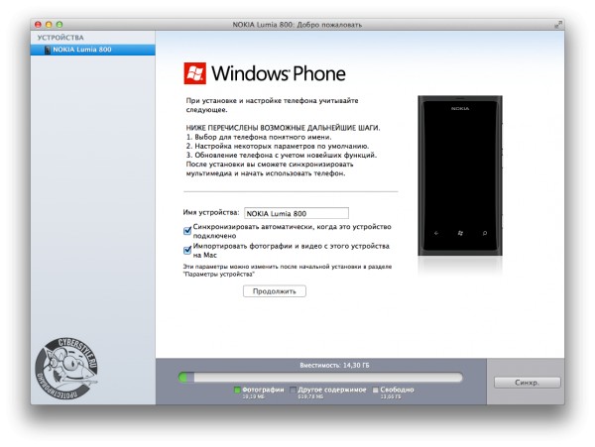Click the step 3 line about phone update

(x=282, y=155)
